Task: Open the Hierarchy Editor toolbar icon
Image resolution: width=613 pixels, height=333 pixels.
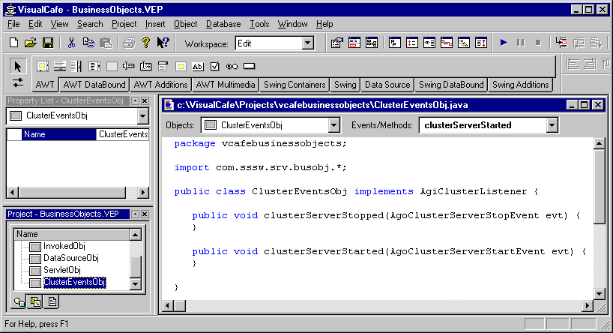Action: click(x=372, y=43)
